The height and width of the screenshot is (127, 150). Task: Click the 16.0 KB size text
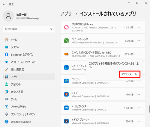pos(129,95)
